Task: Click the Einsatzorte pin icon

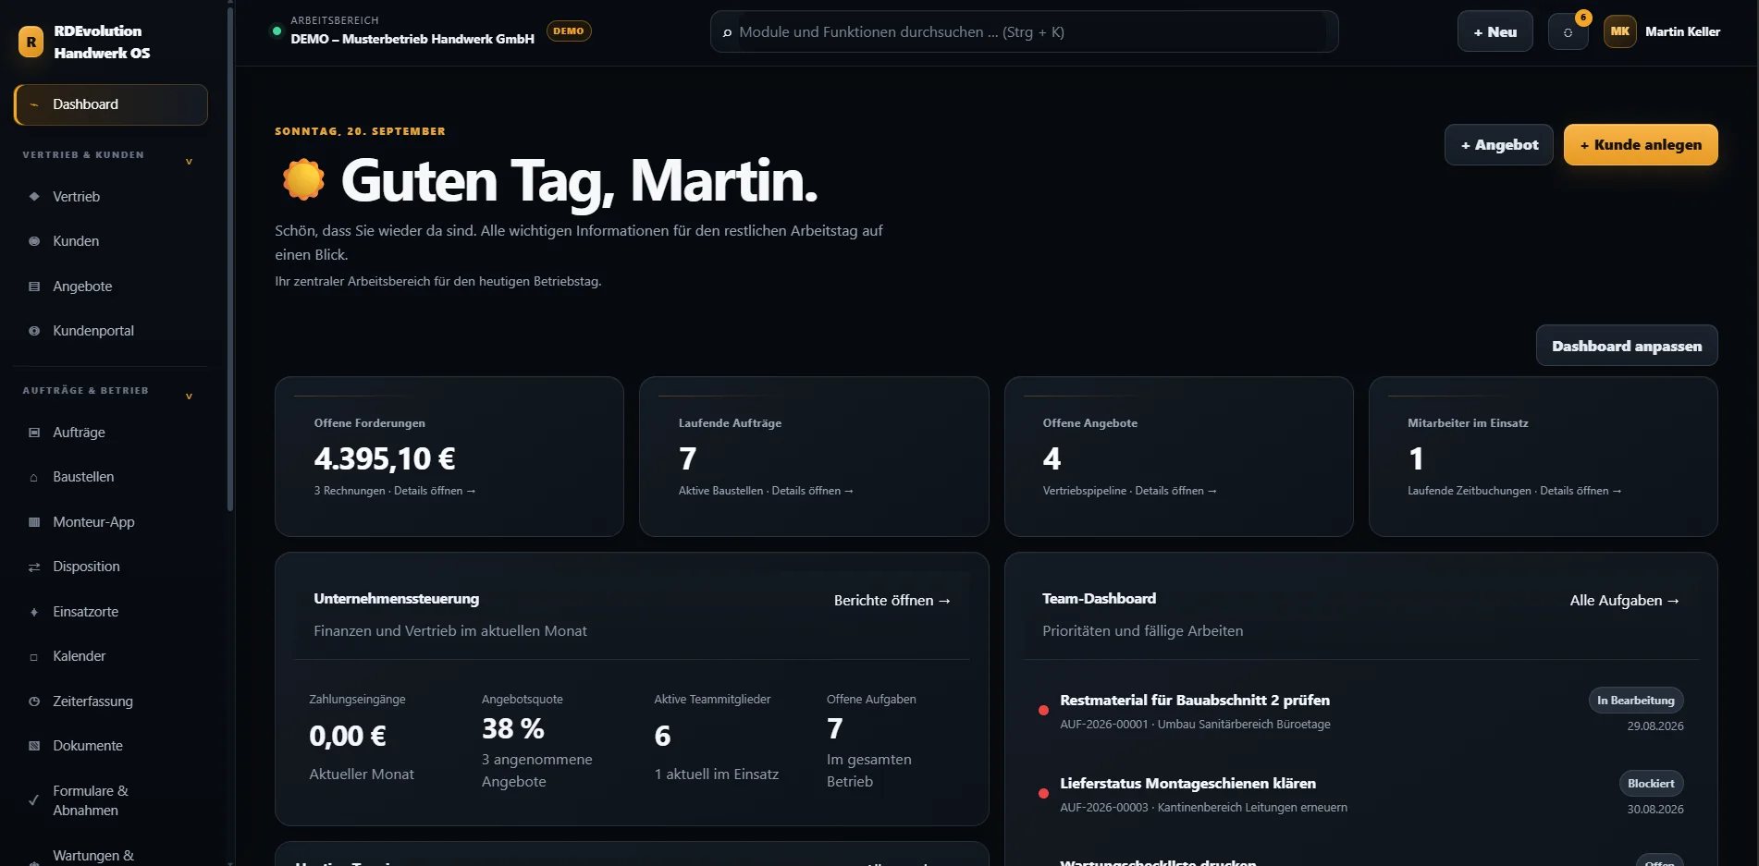Action: pos(34,612)
